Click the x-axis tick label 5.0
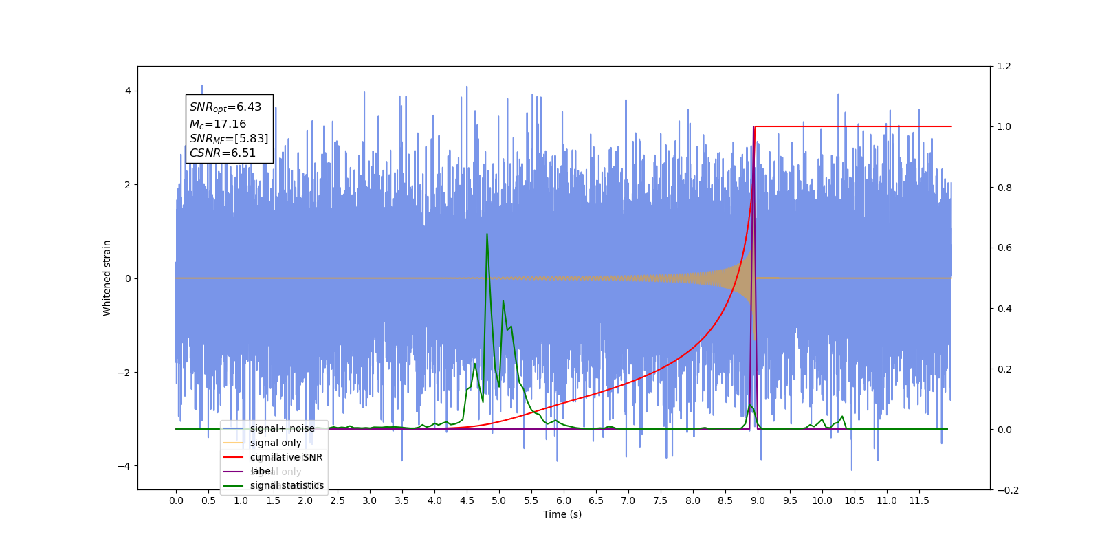This screenshot has width=1100, height=550. pyautogui.click(x=499, y=500)
